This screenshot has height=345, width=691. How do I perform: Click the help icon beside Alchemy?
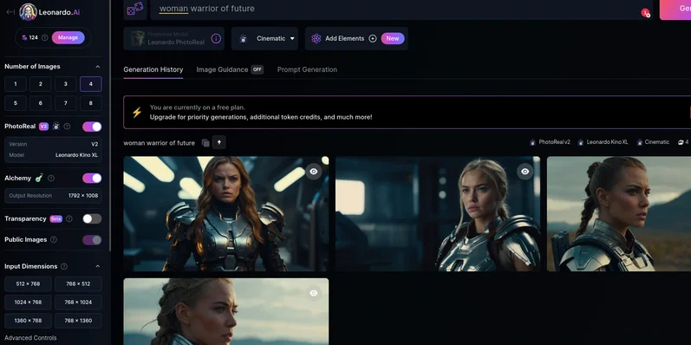pyautogui.click(x=51, y=179)
